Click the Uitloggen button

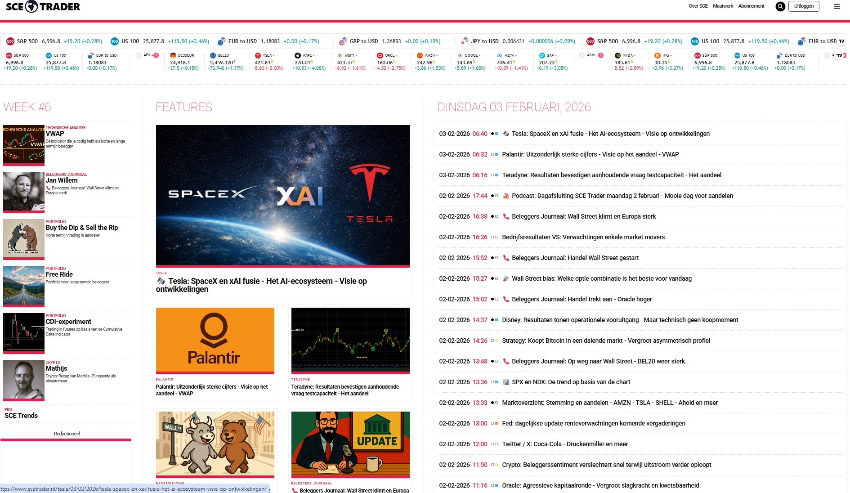804,6
